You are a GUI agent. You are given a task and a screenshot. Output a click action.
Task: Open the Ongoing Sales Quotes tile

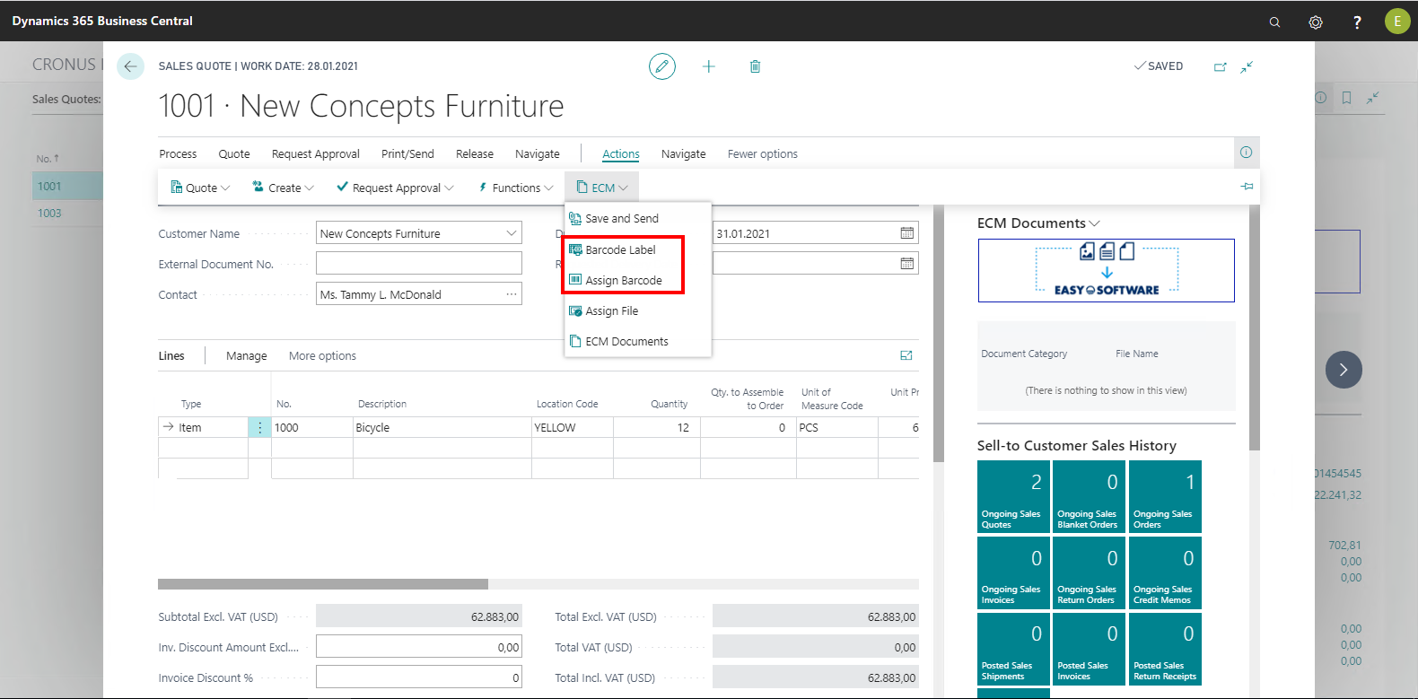pos(1012,496)
